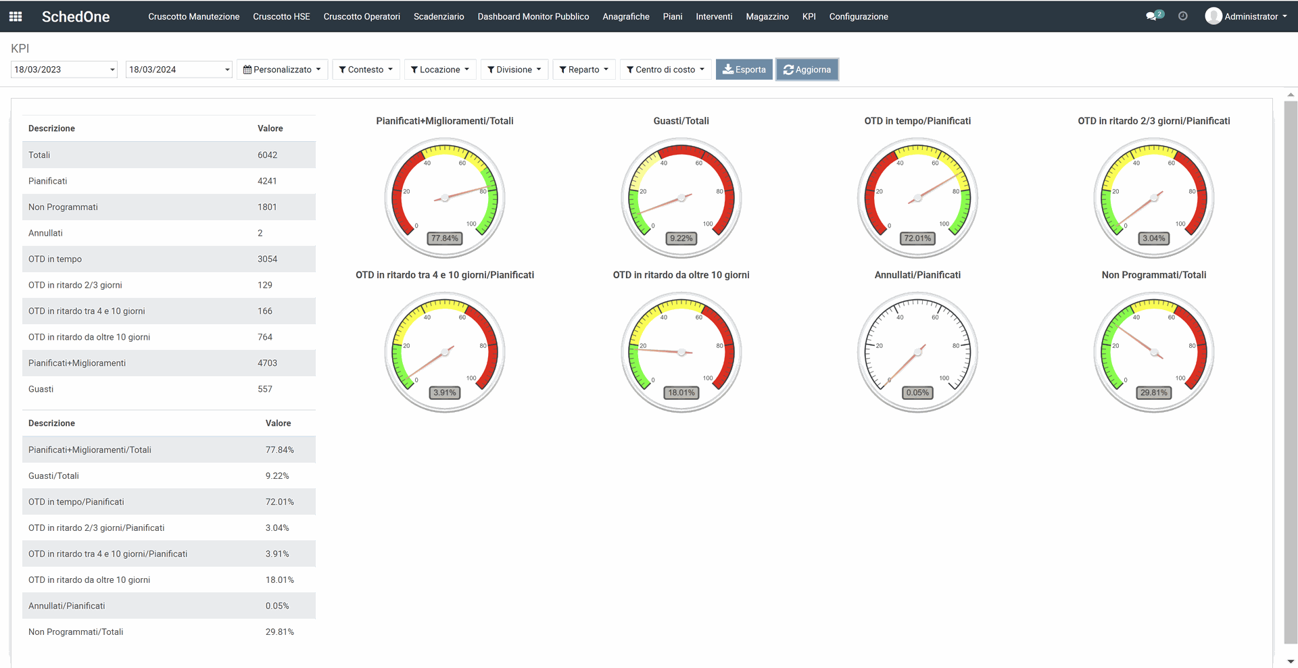Click the OTD in tempo/Pianificati gauge
Viewport: 1298px width, 668px height.
(x=917, y=198)
